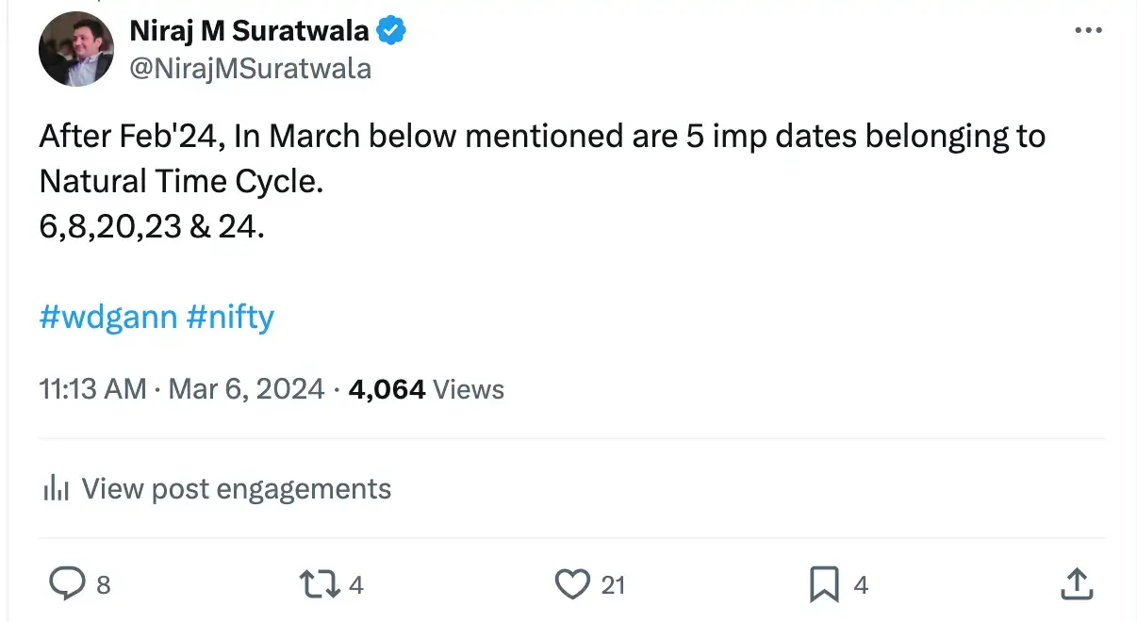Image resolution: width=1137 pixels, height=622 pixels.
Task: Click the display name Niraj M Suratwala
Action: [249, 31]
